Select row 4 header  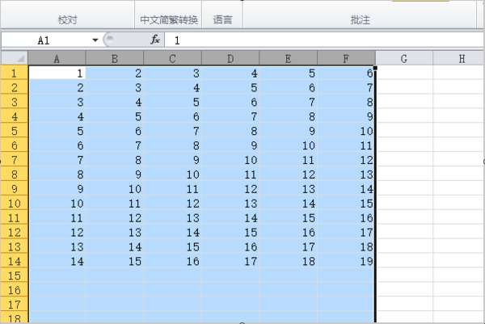coord(15,116)
